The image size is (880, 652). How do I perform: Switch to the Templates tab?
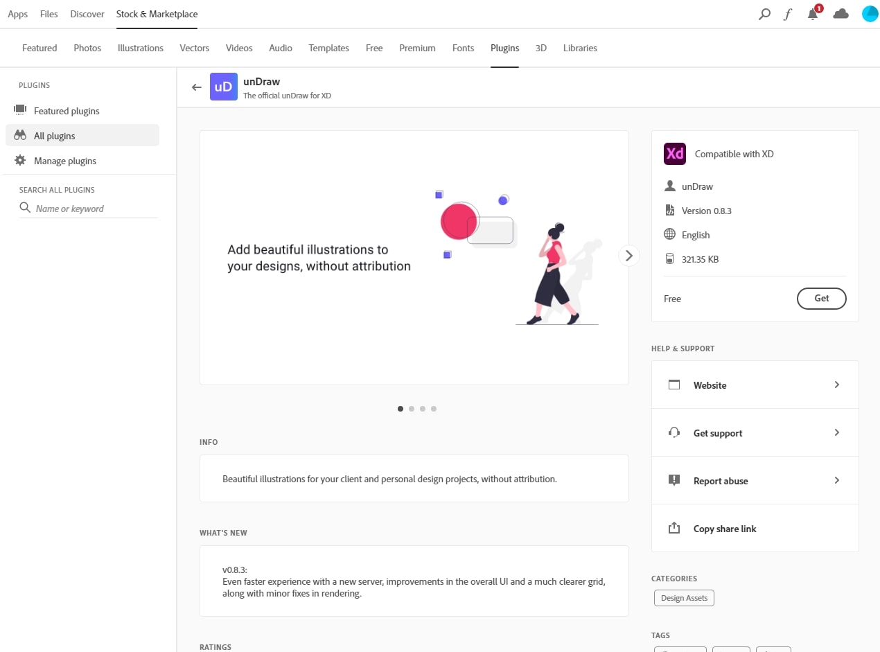329,48
